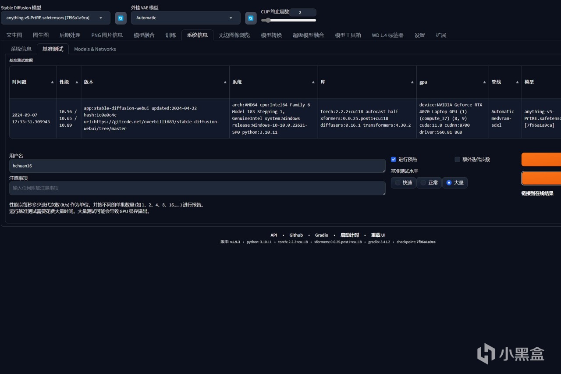Open the Github footer link
This screenshot has width=561, height=374.
coord(296,235)
